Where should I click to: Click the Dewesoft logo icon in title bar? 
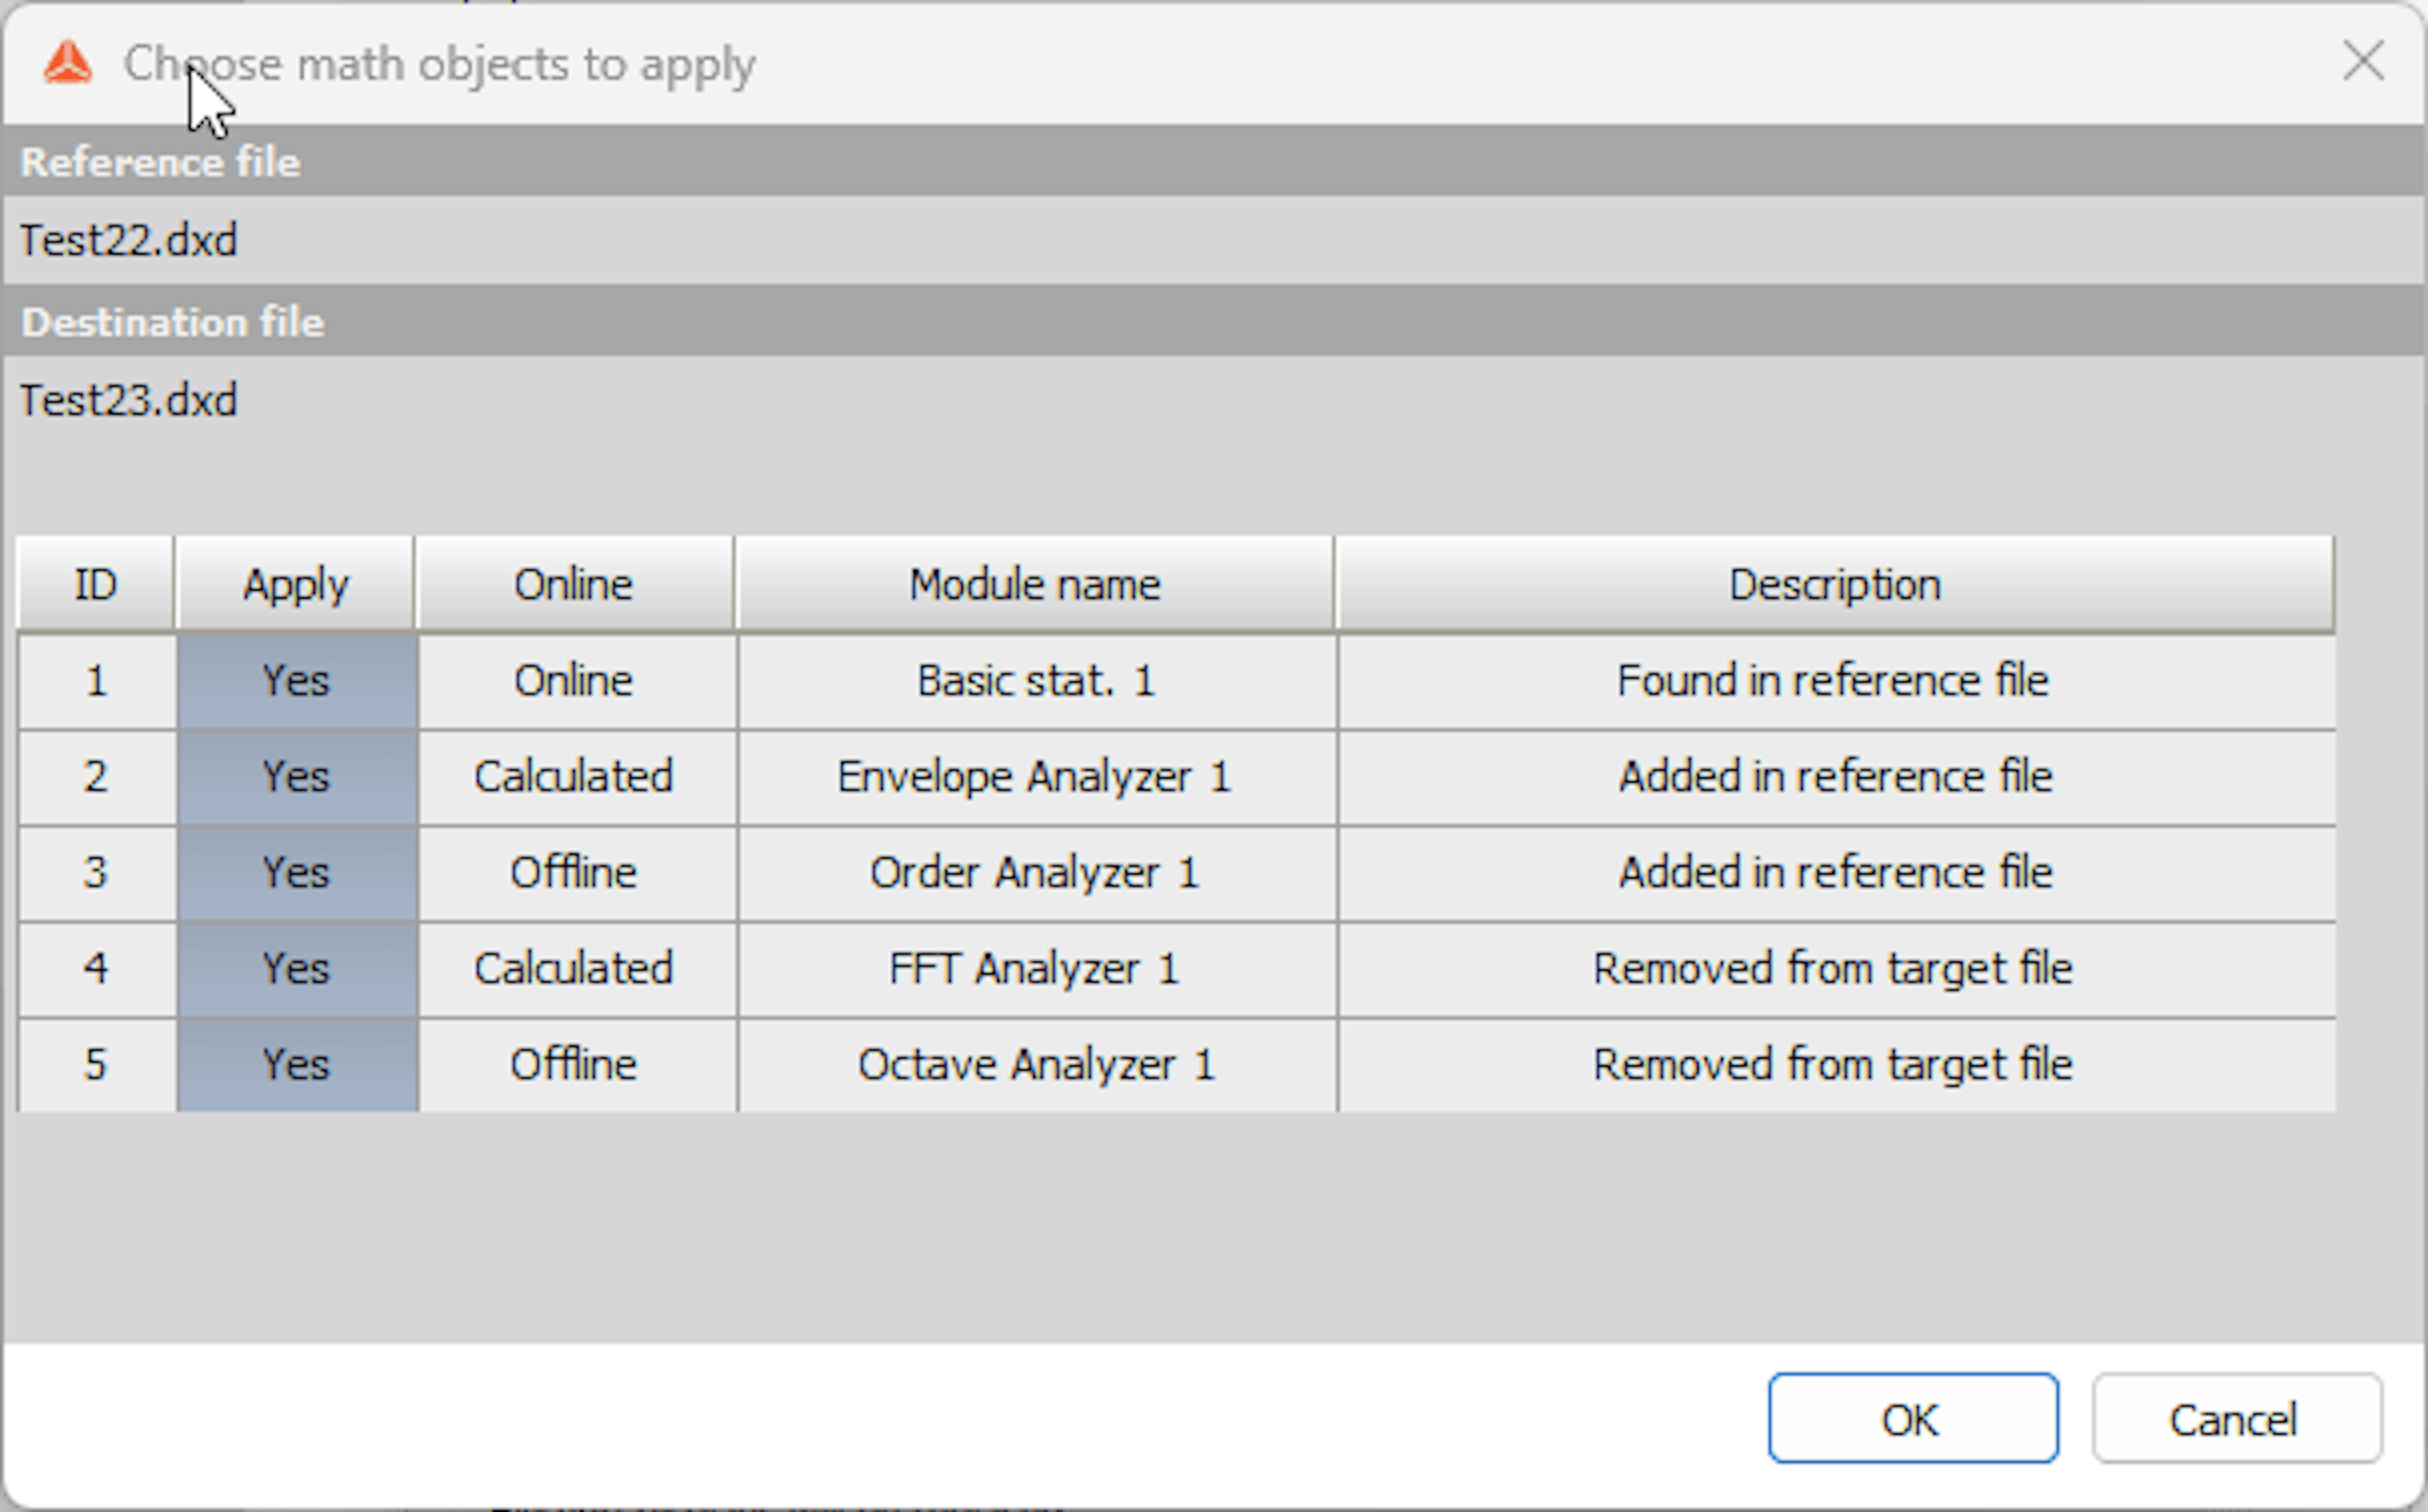pyautogui.click(x=68, y=63)
